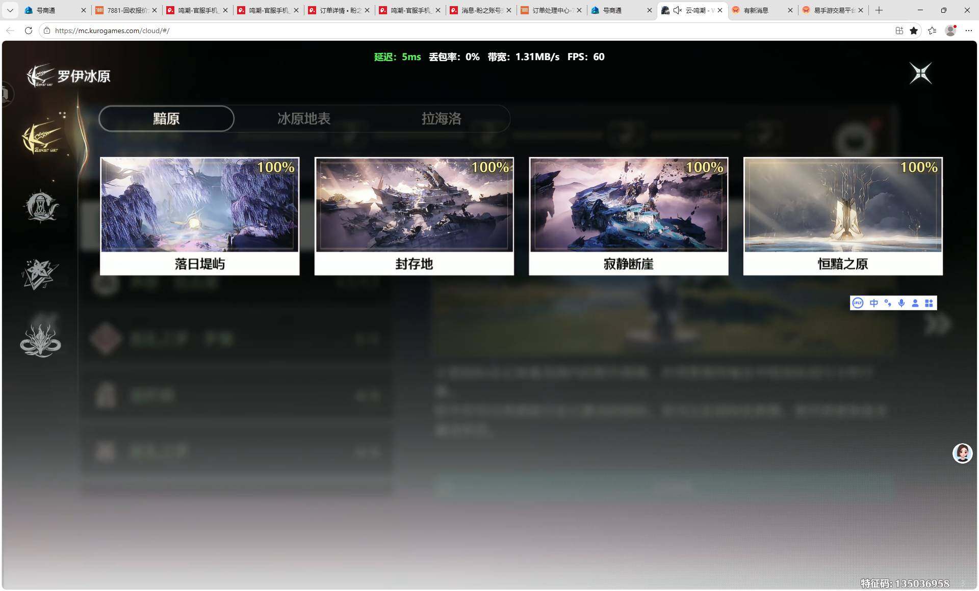Open split screen icon in the address bar
Screen dimensions: 979x591
[899, 31]
